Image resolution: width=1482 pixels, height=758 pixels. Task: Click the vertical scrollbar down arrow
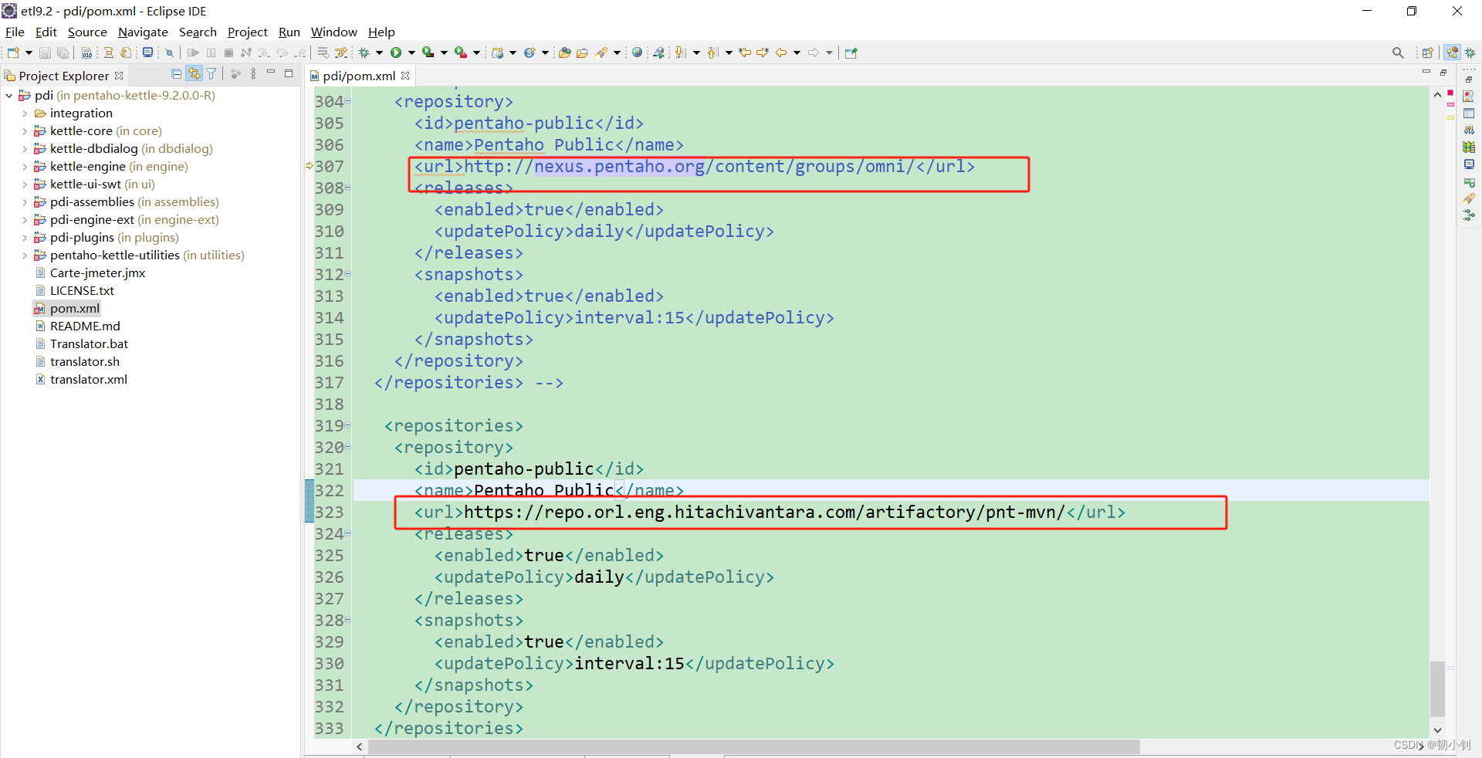(1437, 730)
